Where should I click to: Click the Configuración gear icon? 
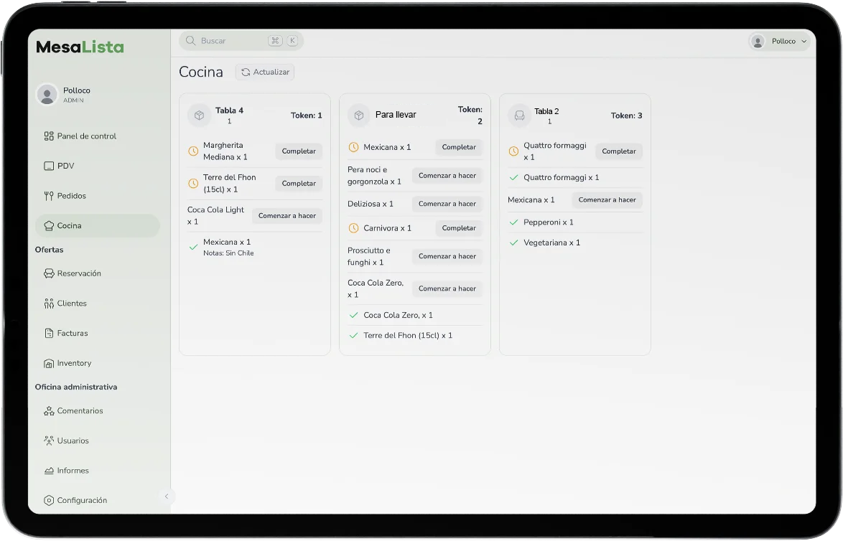tap(49, 501)
